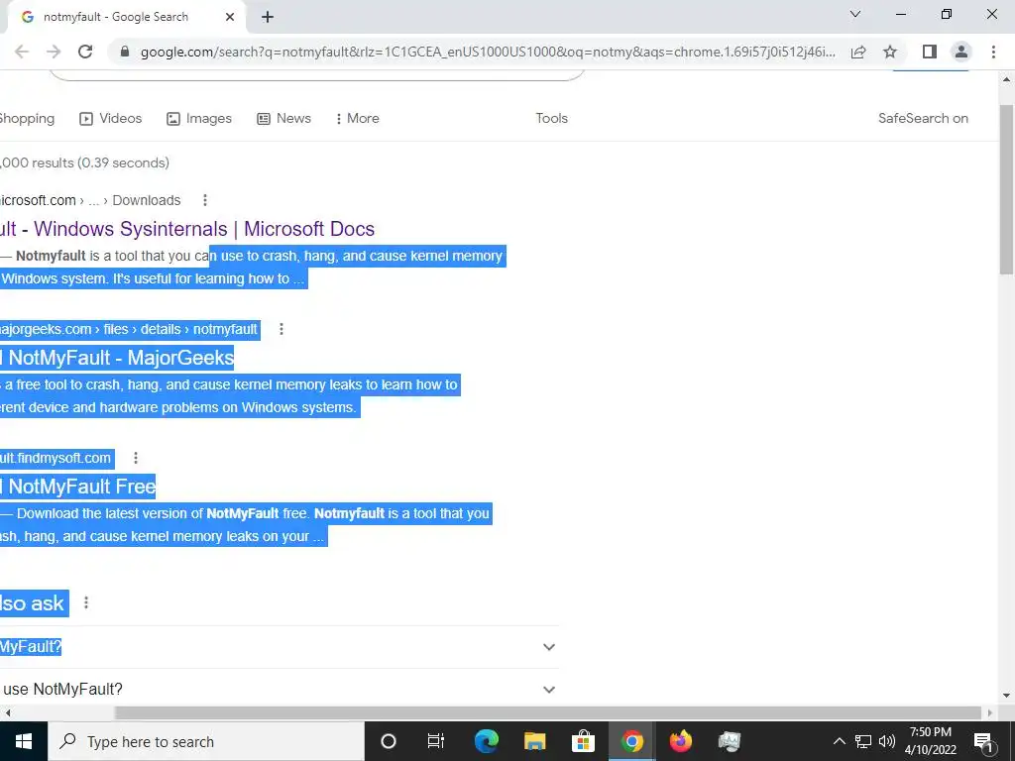Image resolution: width=1015 pixels, height=761 pixels.
Task: Click scroll down arrow on vertical scrollbar
Action: tap(1007, 697)
